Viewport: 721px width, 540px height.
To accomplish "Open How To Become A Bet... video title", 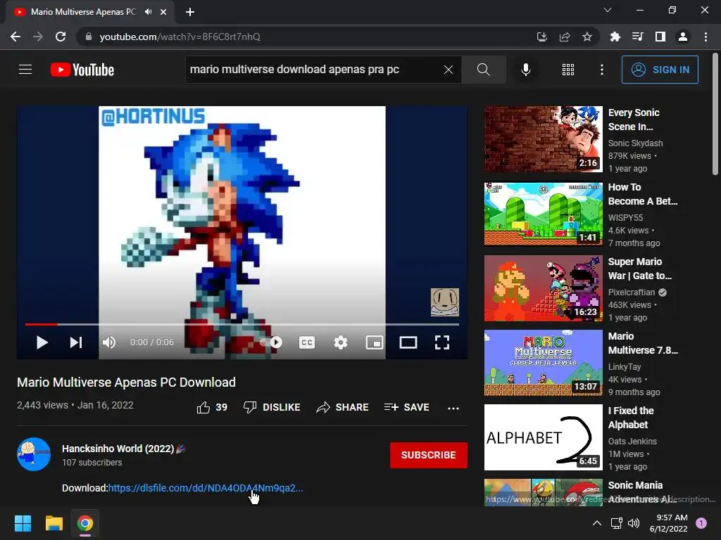I will (643, 194).
